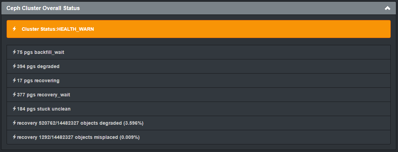Select the 184 pgs stuck unclean entry
The width and height of the screenshot is (398, 152).
click(199, 109)
